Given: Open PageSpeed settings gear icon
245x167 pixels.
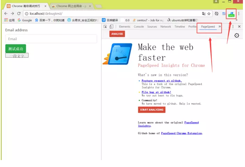Looking at the screenshot, I should pos(237,35).
